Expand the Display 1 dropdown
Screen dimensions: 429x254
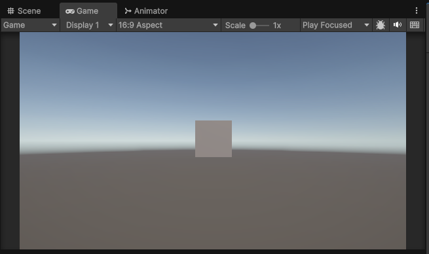coord(88,25)
